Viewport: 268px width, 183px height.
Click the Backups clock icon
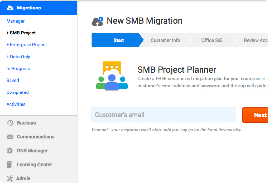10,123
